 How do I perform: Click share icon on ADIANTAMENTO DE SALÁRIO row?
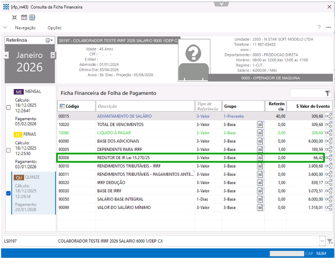pos(328,116)
